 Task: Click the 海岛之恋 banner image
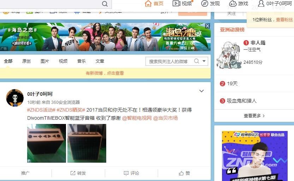click(105, 37)
